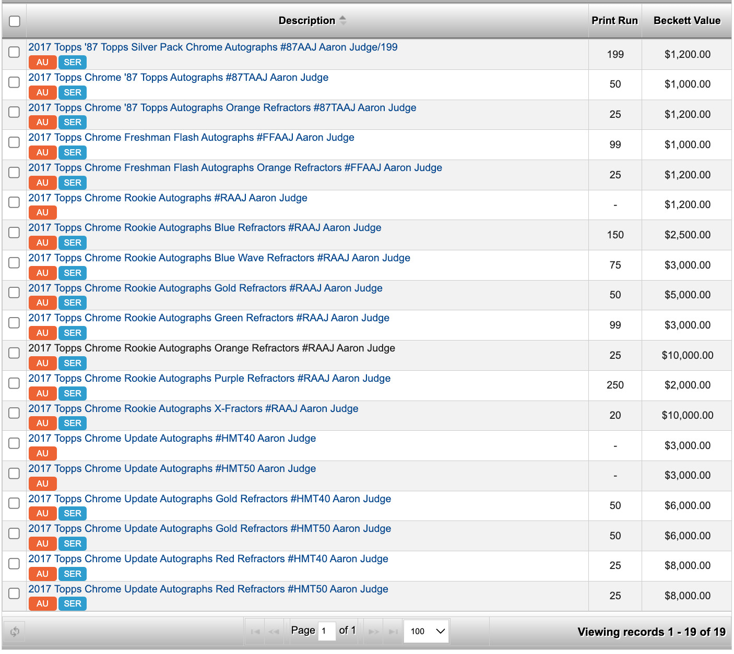
Task: Click the AU badge on the Silver Pack row
Action: [x=42, y=63]
